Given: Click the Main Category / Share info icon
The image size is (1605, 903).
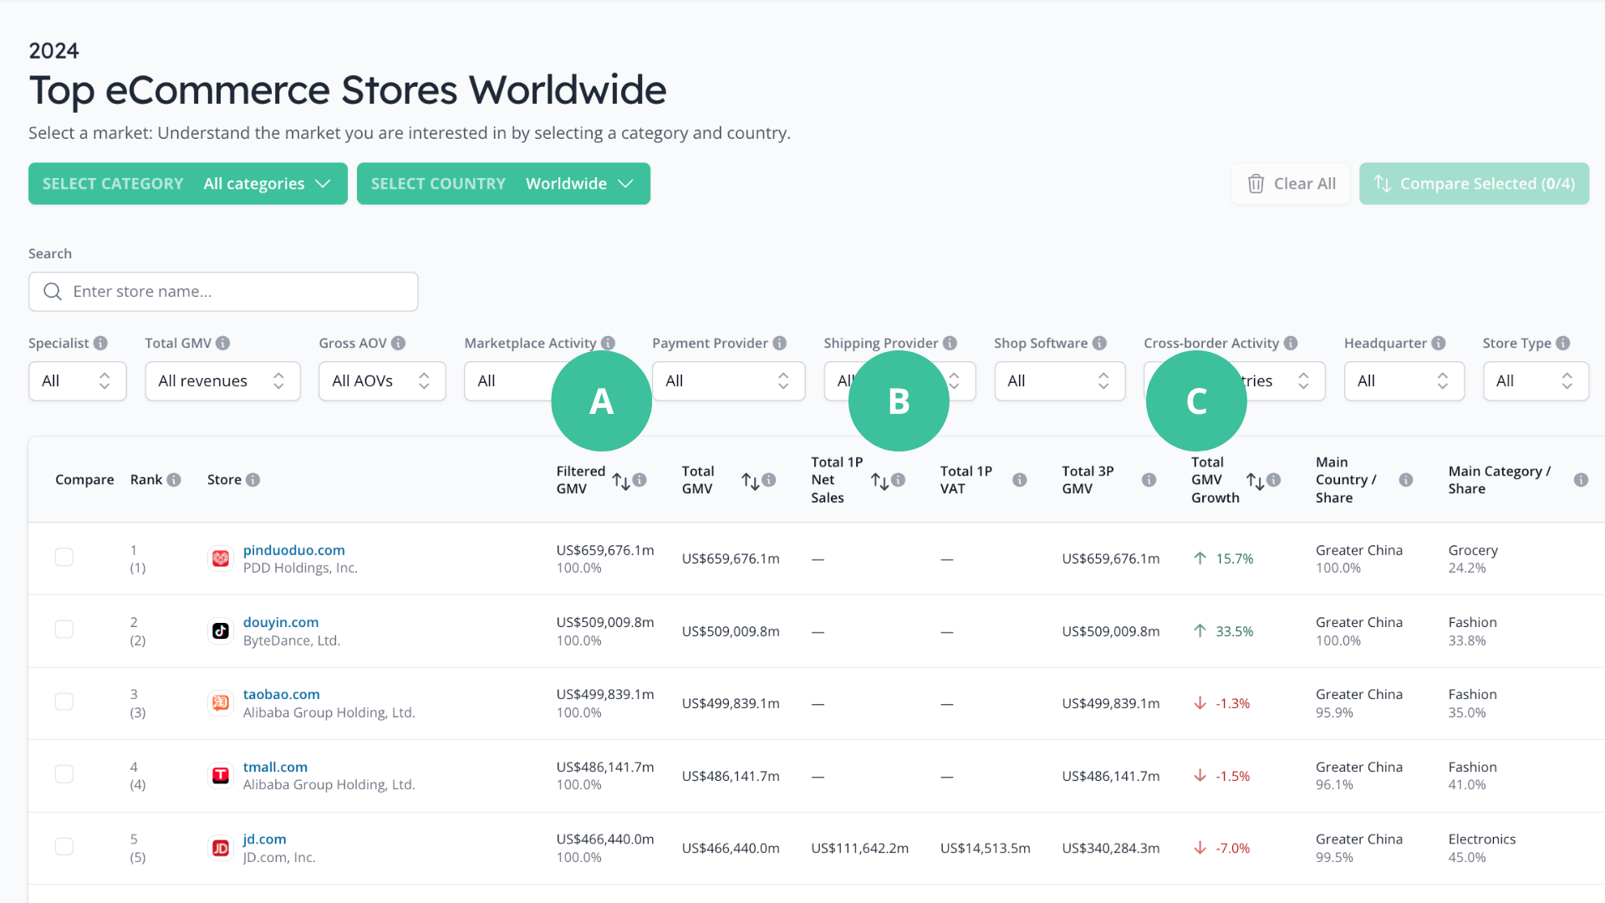Looking at the screenshot, I should [x=1580, y=480].
